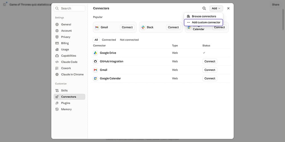Open the Account settings section

click(69, 31)
